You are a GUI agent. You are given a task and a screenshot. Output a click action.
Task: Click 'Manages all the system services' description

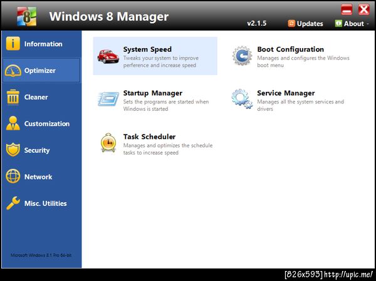[300, 101]
